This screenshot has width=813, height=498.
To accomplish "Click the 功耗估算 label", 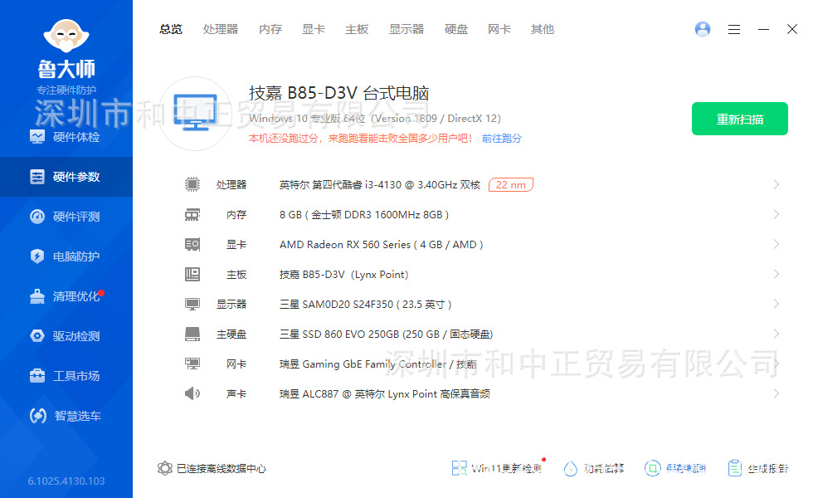I will point(604,468).
